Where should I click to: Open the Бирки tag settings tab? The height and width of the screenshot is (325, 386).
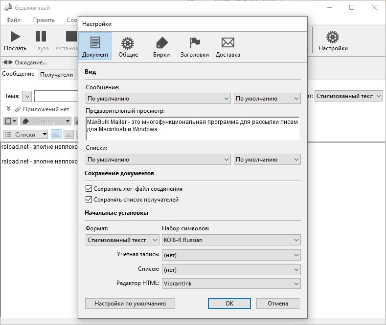(161, 46)
